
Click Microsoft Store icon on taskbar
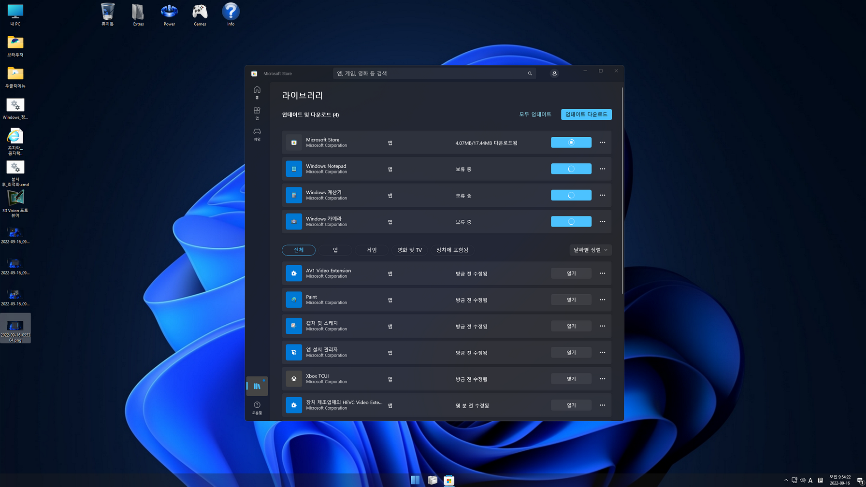(x=449, y=480)
